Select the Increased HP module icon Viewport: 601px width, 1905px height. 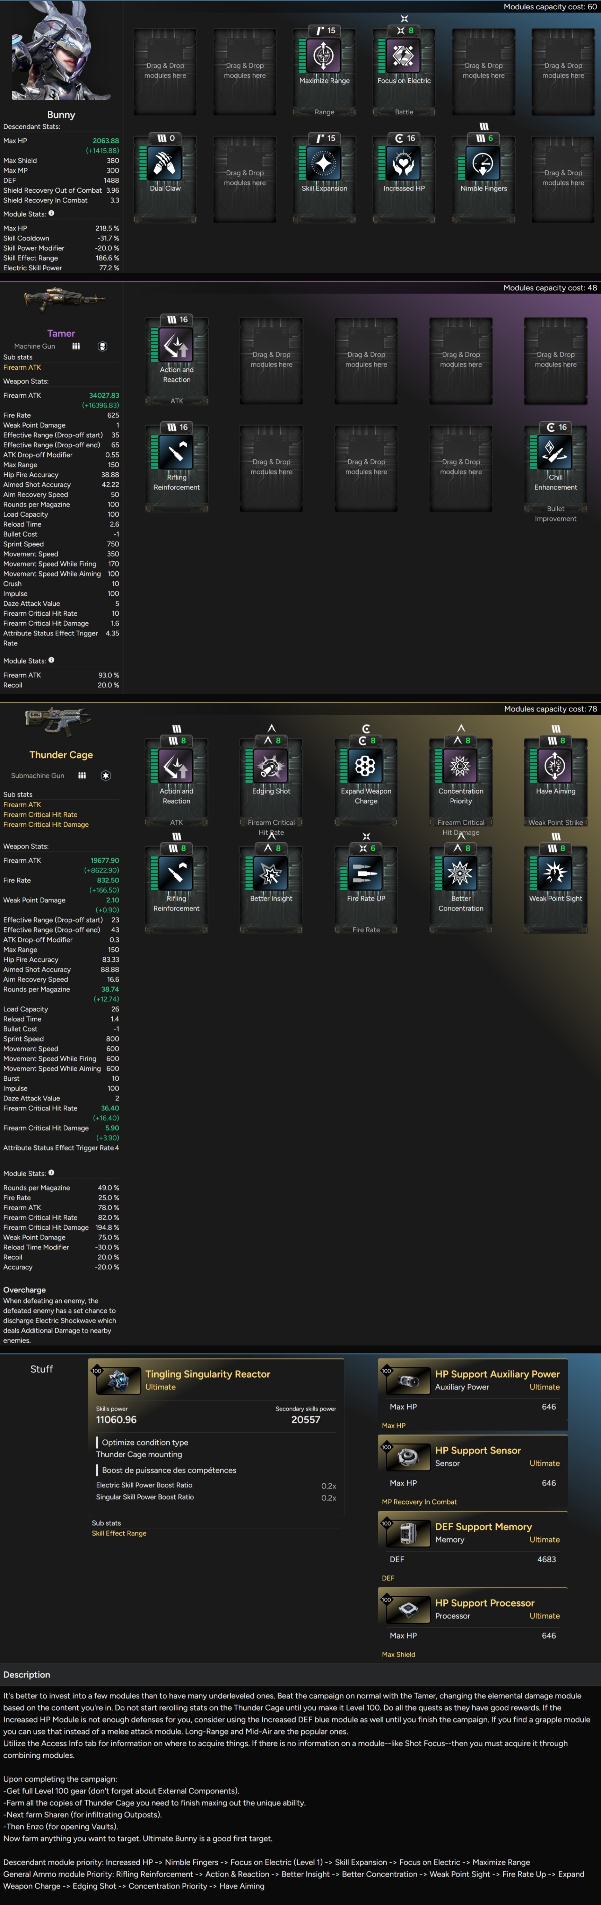(x=404, y=164)
